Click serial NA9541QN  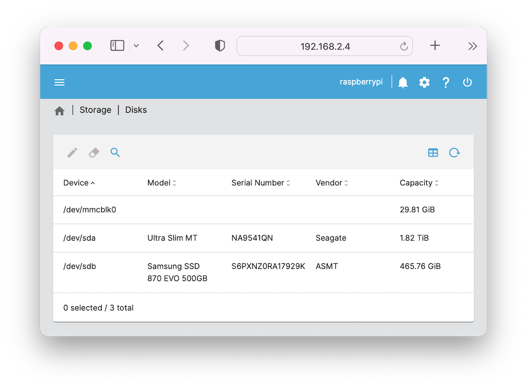tap(252, 238)
